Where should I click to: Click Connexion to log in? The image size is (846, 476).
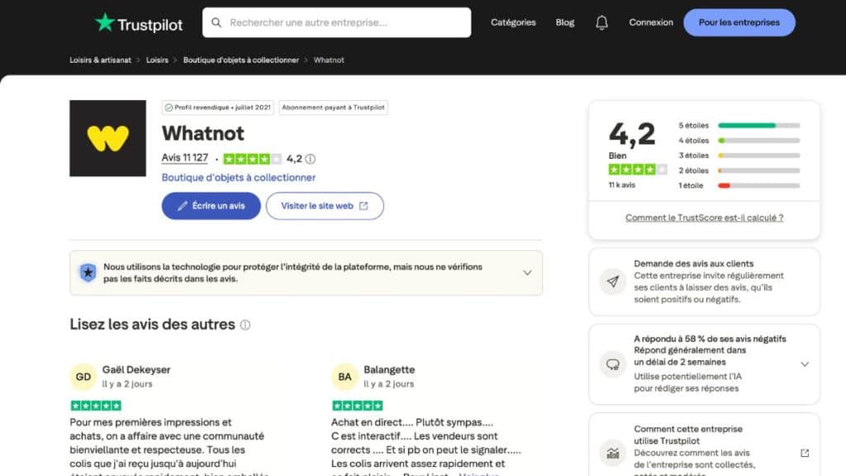tap(651, 22)
